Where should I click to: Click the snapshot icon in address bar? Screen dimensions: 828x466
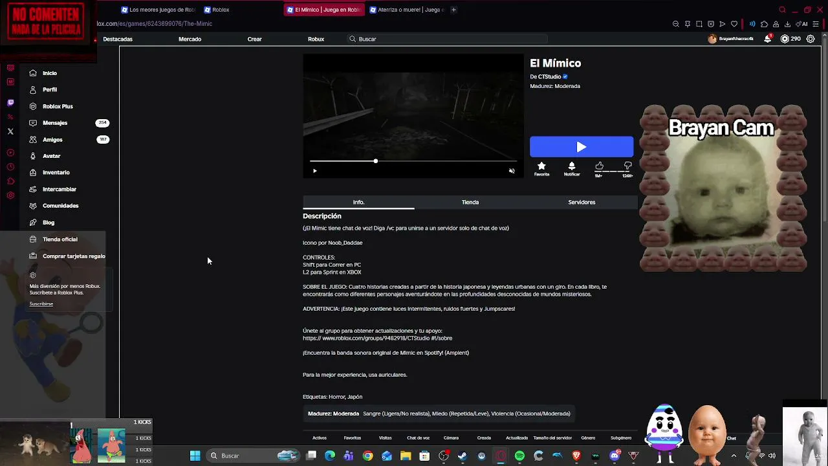699,24
